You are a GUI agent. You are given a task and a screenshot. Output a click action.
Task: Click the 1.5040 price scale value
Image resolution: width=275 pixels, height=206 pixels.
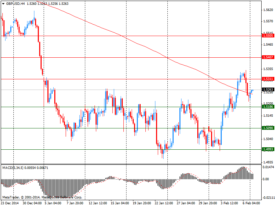268,139
